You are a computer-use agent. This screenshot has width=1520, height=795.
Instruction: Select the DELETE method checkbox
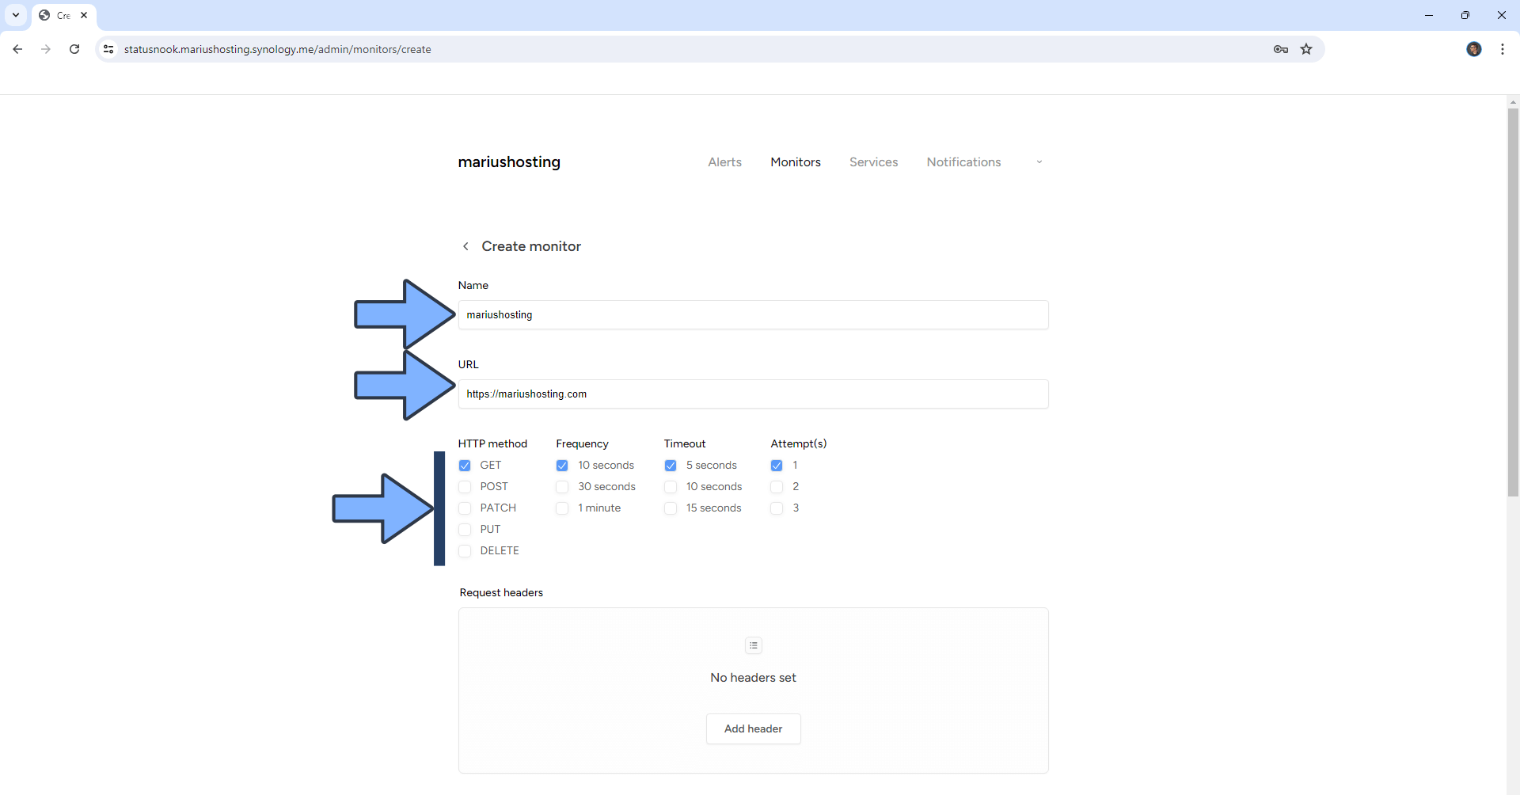(x=465, y=551)
